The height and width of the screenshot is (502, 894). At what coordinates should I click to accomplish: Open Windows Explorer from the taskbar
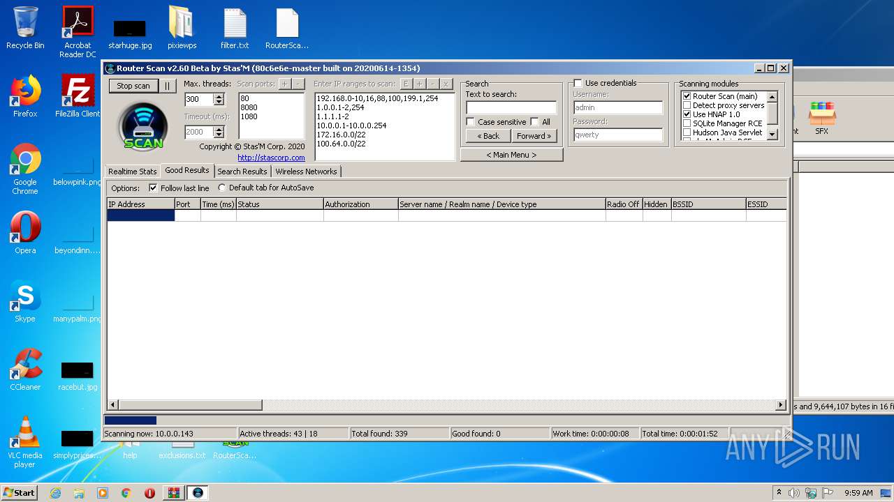[79, 493]
